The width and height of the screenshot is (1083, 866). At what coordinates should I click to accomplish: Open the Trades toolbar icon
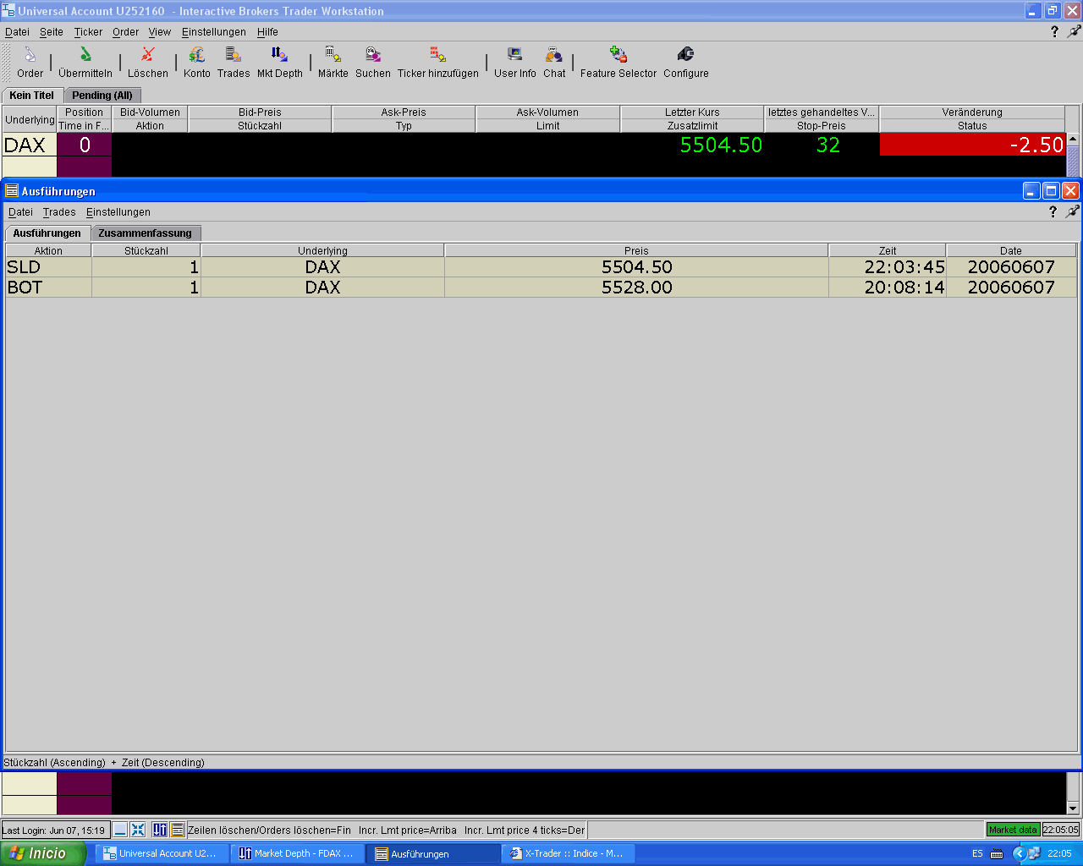[234, 63]
